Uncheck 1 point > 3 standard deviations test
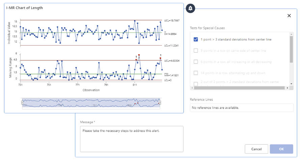Screen dimensions: 304x163 coord(196,39)
